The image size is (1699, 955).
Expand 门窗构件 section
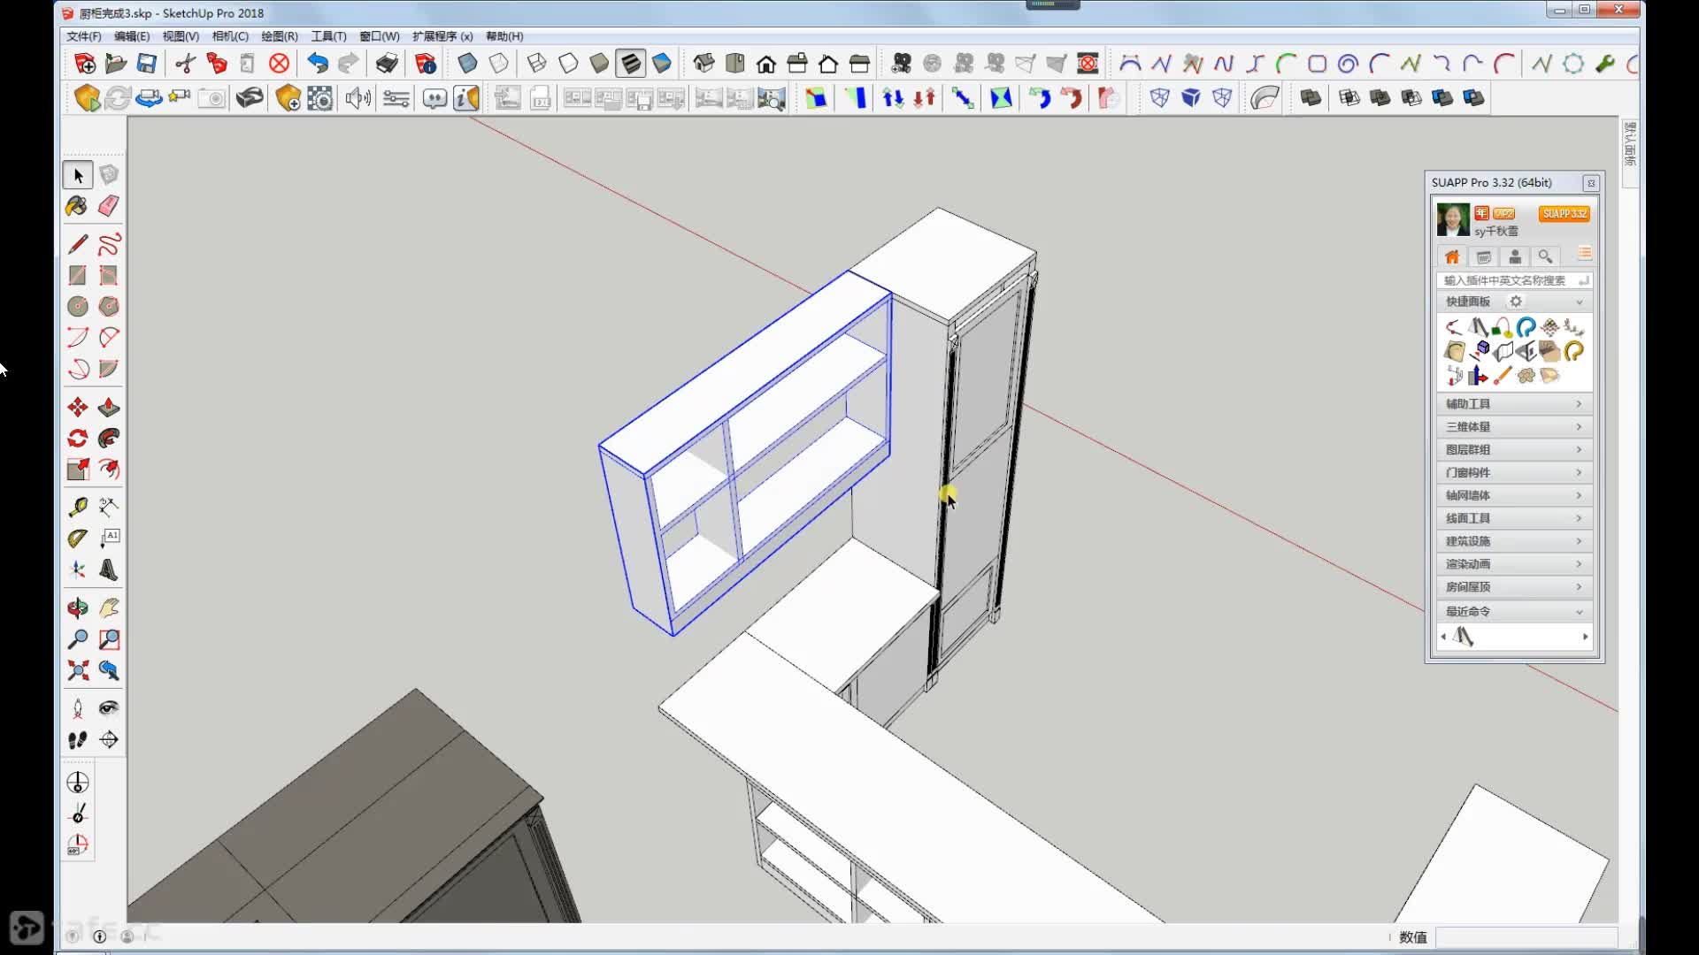[1514, 473]
